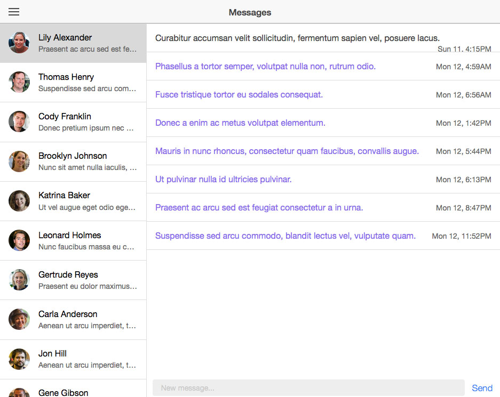Choose Leonard Holmes from contact list

pos(73,241)
